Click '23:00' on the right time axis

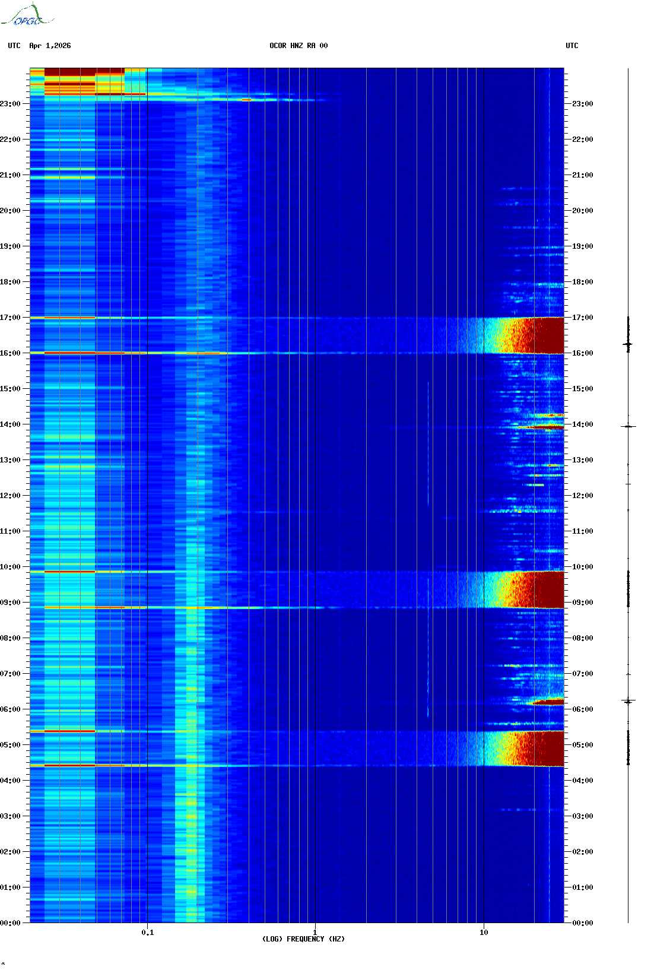coord(582,104)
